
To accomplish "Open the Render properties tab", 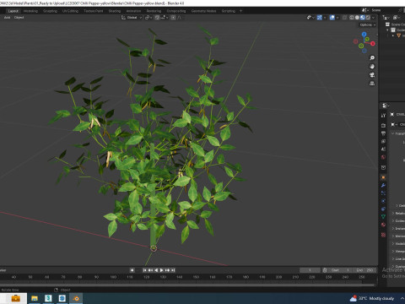I will [x=383, y=125].
